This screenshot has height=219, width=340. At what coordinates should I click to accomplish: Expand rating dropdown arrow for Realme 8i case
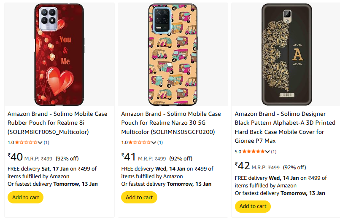pyautogui.click(x=40, y=143)
